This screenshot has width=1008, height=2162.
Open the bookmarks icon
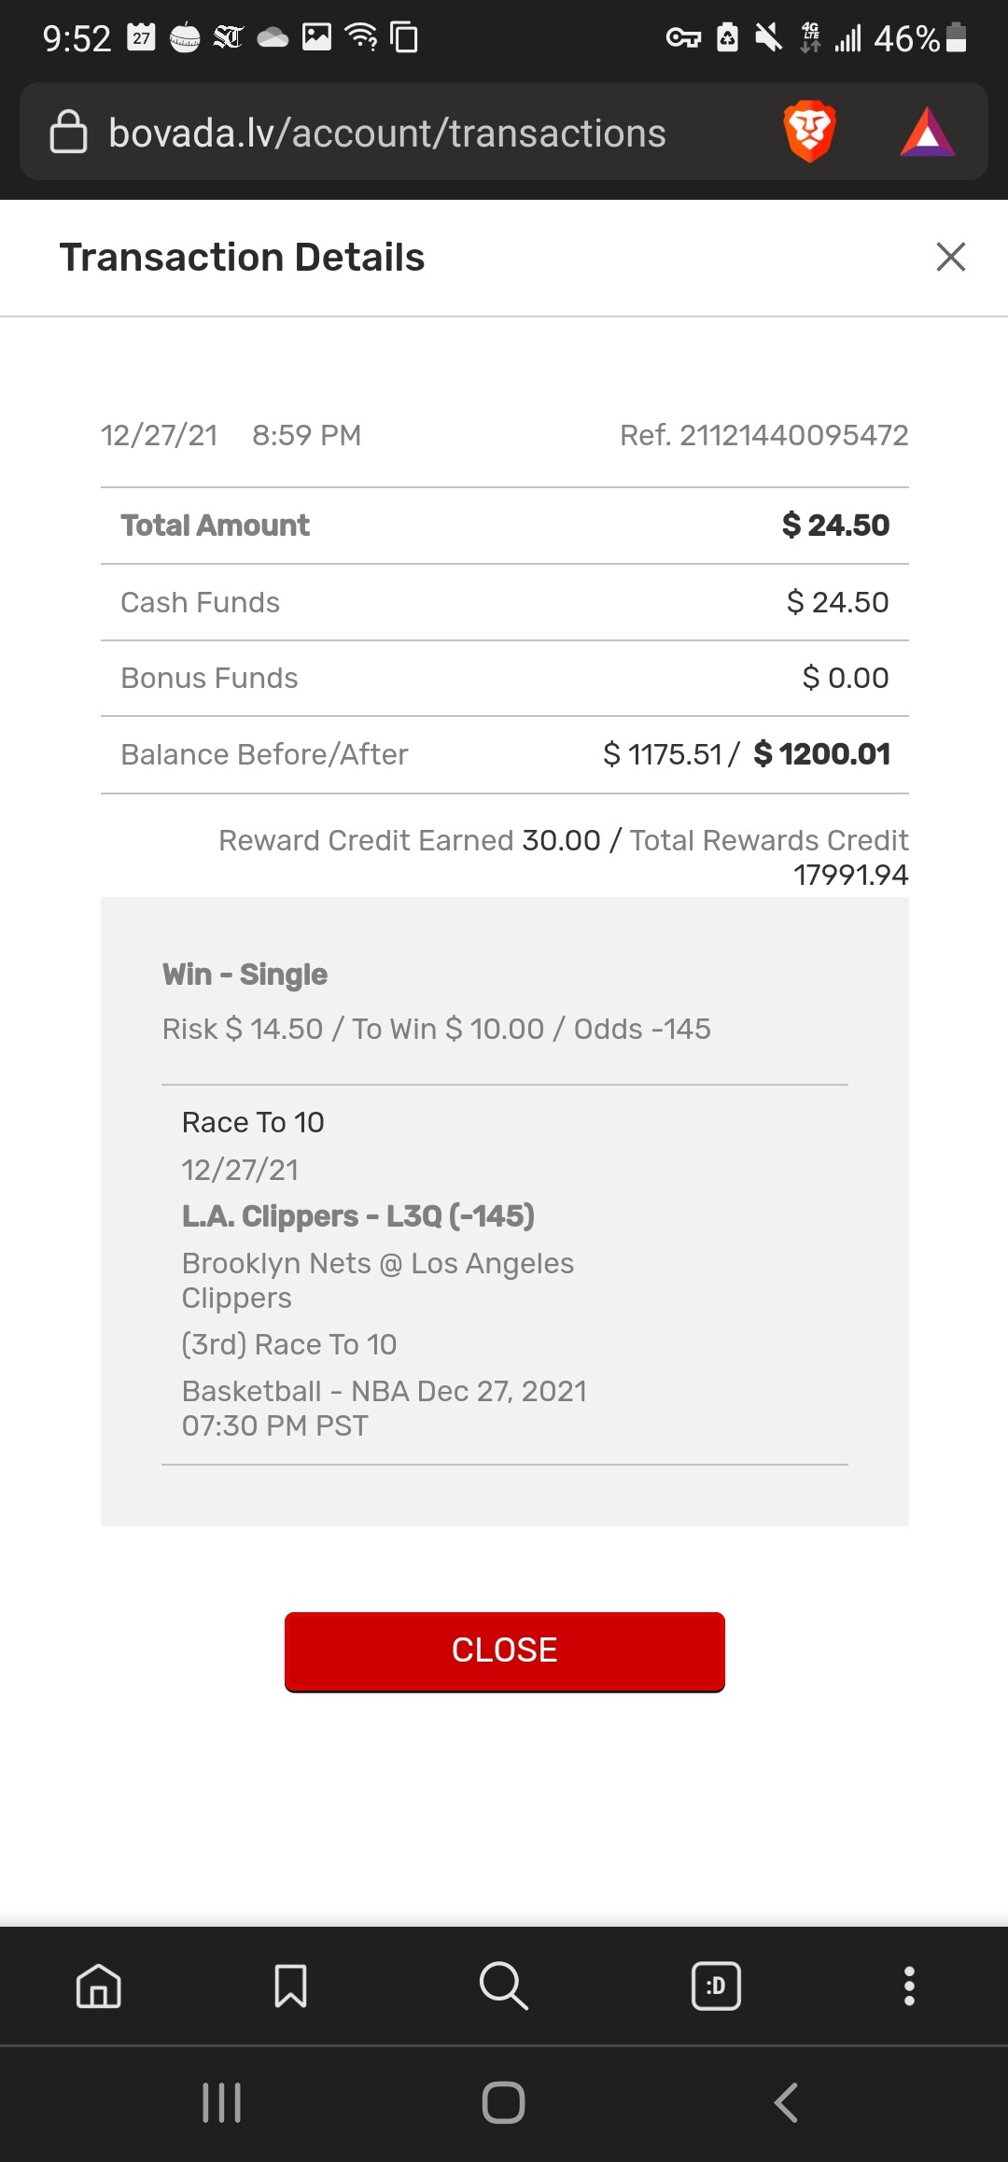pos(290,1986)
